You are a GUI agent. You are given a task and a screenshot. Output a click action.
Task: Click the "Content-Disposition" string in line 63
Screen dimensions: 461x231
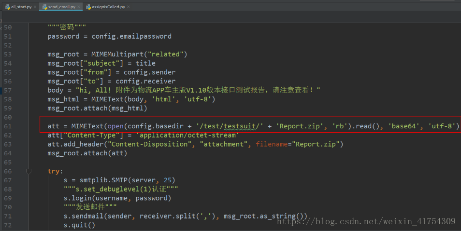pos(149,144)
